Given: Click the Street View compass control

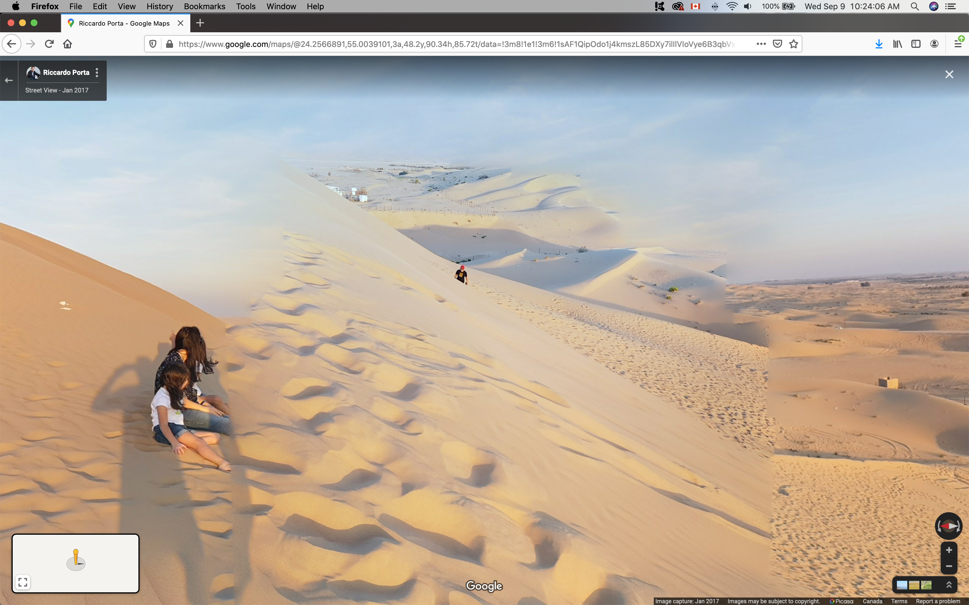Looking at the screenshot, I should 948,526.
